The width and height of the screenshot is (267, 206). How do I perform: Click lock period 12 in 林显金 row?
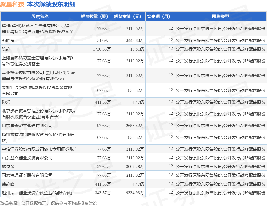click(171, 166)
